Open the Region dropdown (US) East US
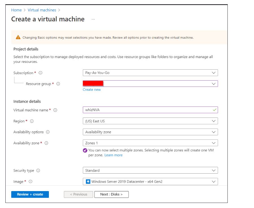 point(150,121)
